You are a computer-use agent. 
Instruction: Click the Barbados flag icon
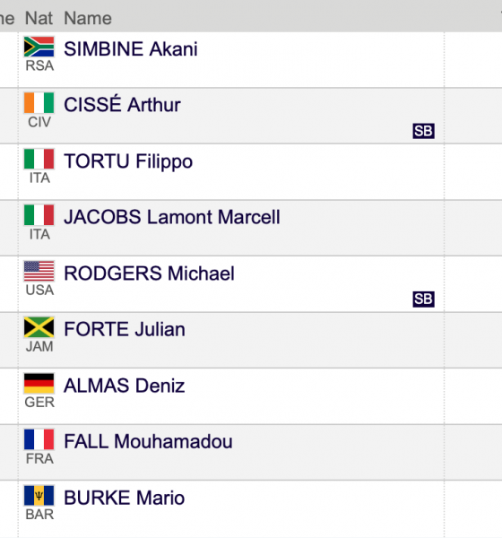[39, 496]
